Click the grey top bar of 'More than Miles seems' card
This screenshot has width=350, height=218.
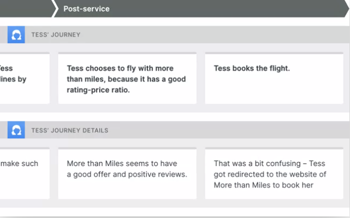pyautogui.click(x=127, y=148)
